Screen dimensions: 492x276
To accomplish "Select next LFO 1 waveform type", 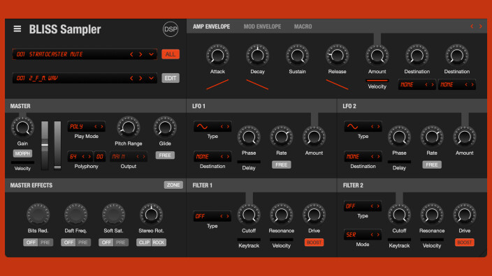I will click(x=228, y=127).
